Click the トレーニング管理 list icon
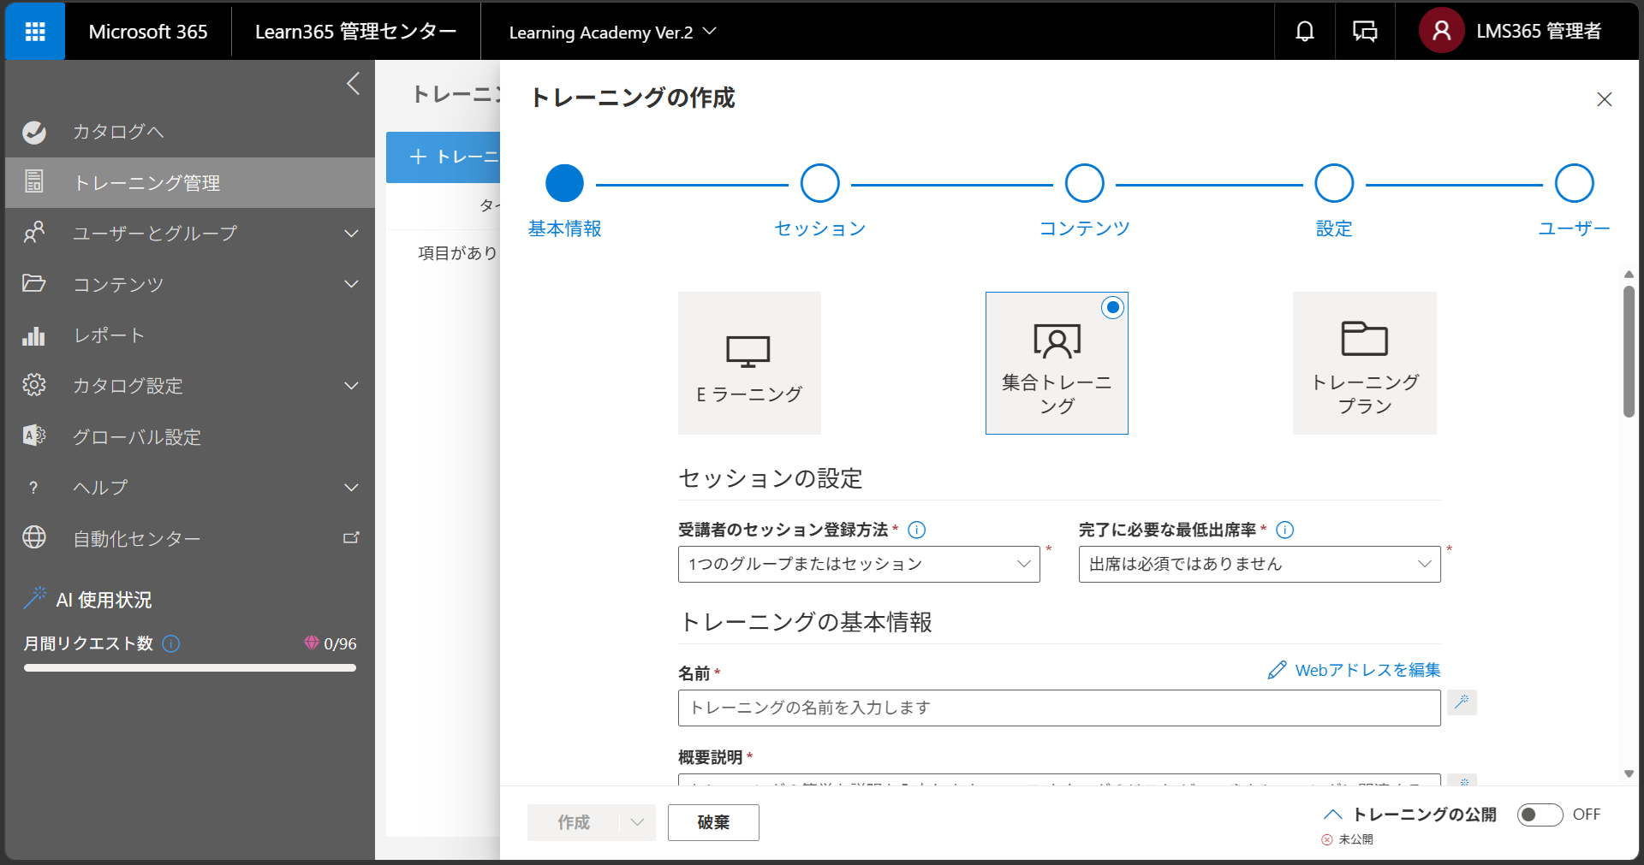1644x865 pixels. coord(34,181)
